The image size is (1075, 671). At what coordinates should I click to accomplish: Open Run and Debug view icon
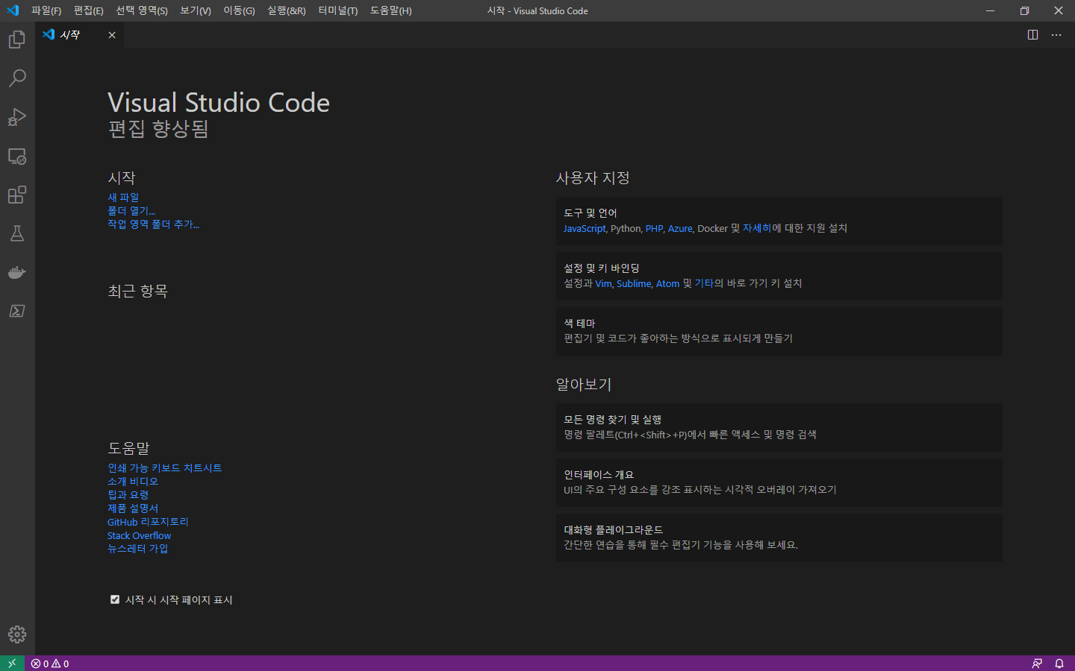[17, 117]
